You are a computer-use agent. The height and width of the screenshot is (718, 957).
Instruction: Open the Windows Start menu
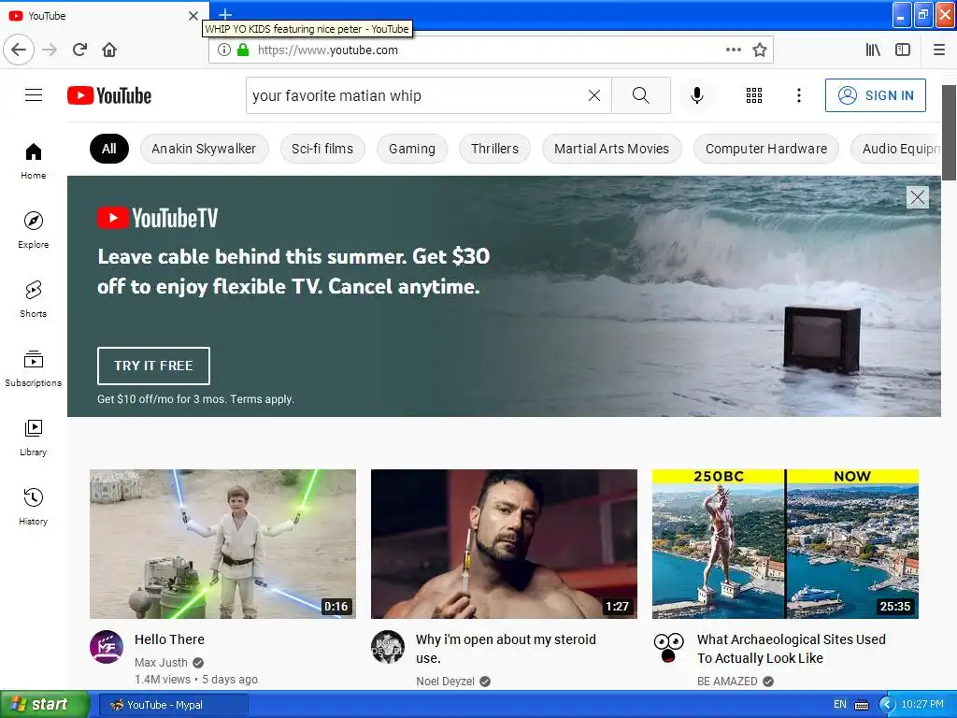[44, 705]
